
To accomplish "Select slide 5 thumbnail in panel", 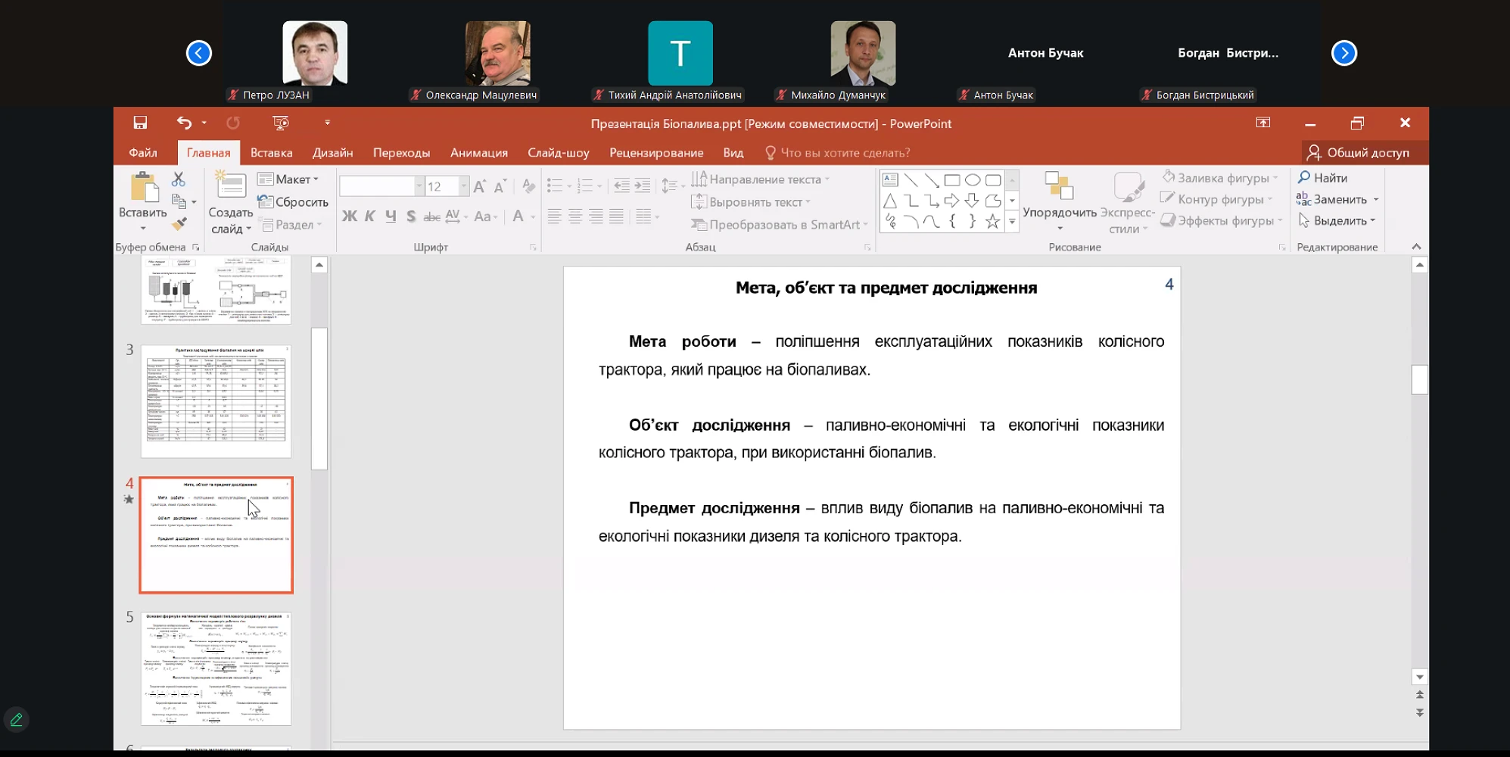I will 216,668.
